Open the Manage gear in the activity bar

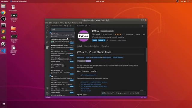coord(47,93)
